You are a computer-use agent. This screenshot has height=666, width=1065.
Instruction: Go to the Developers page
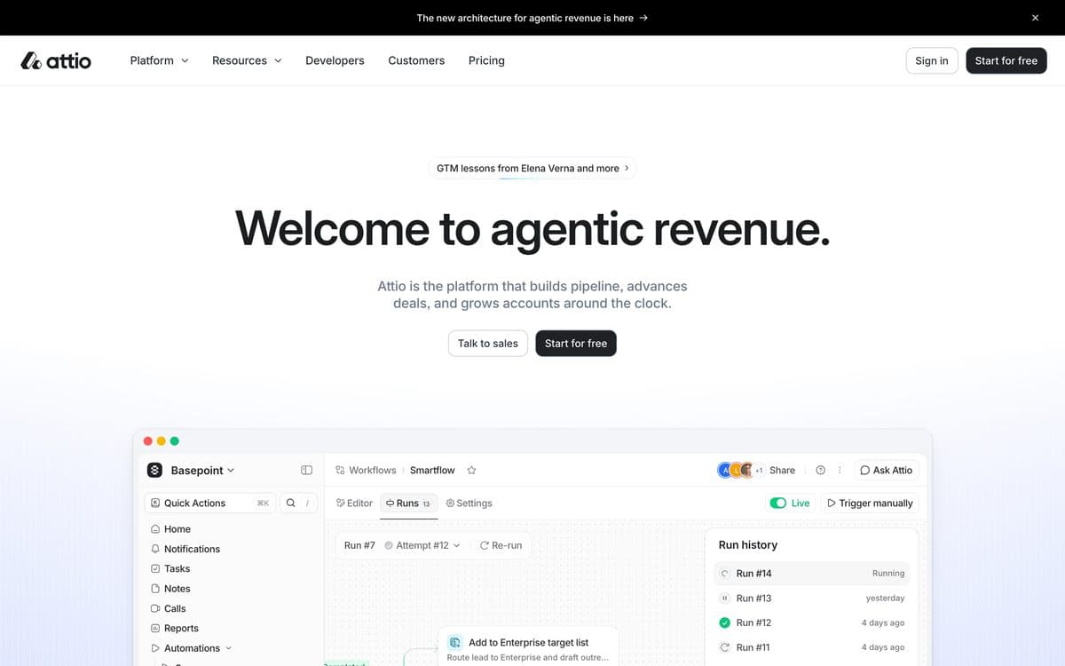(335, 60)
